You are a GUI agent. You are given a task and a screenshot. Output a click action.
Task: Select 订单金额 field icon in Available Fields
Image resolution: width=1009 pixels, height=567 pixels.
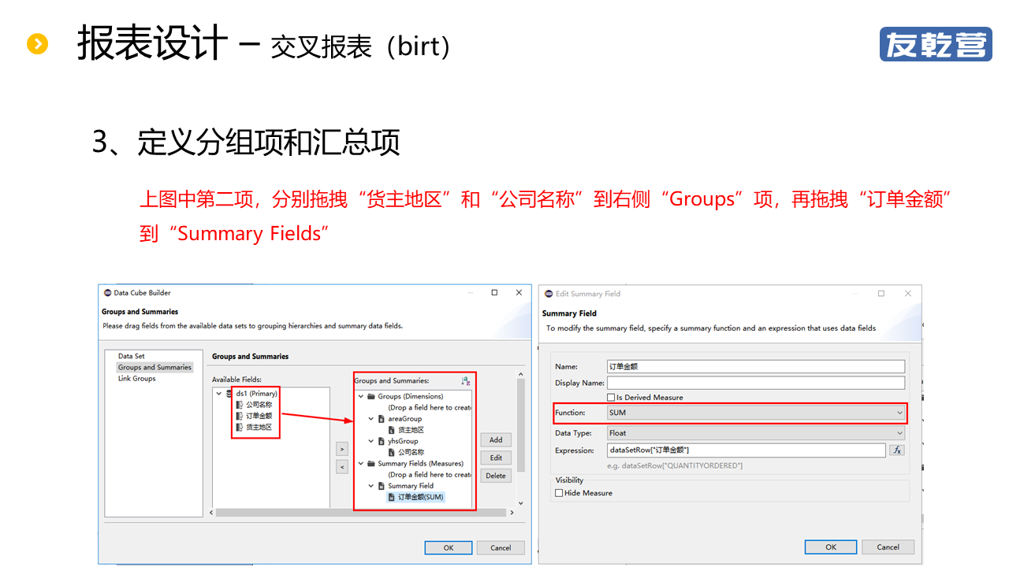tap(240, 416)
